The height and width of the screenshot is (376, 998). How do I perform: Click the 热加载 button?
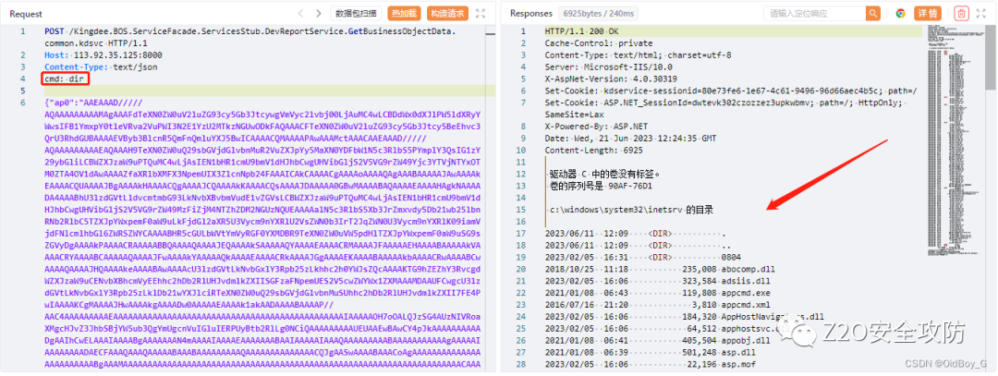[x=404, y=13]
